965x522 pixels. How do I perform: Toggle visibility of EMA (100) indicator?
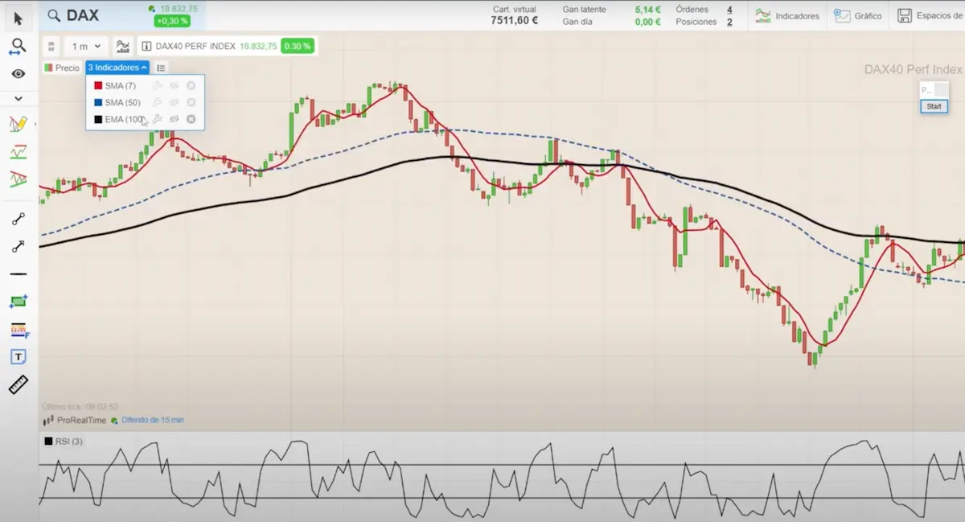(174, 120)
